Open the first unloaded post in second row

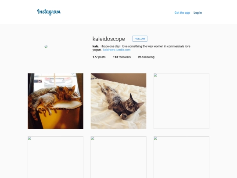[55, 157]
